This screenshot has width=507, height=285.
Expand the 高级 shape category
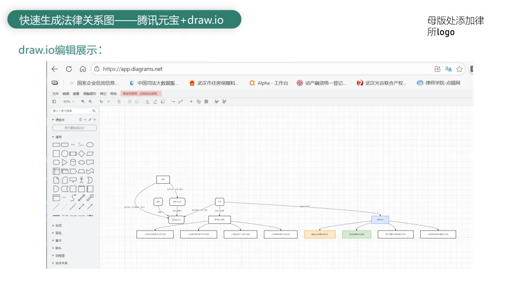tap(57, 233)
